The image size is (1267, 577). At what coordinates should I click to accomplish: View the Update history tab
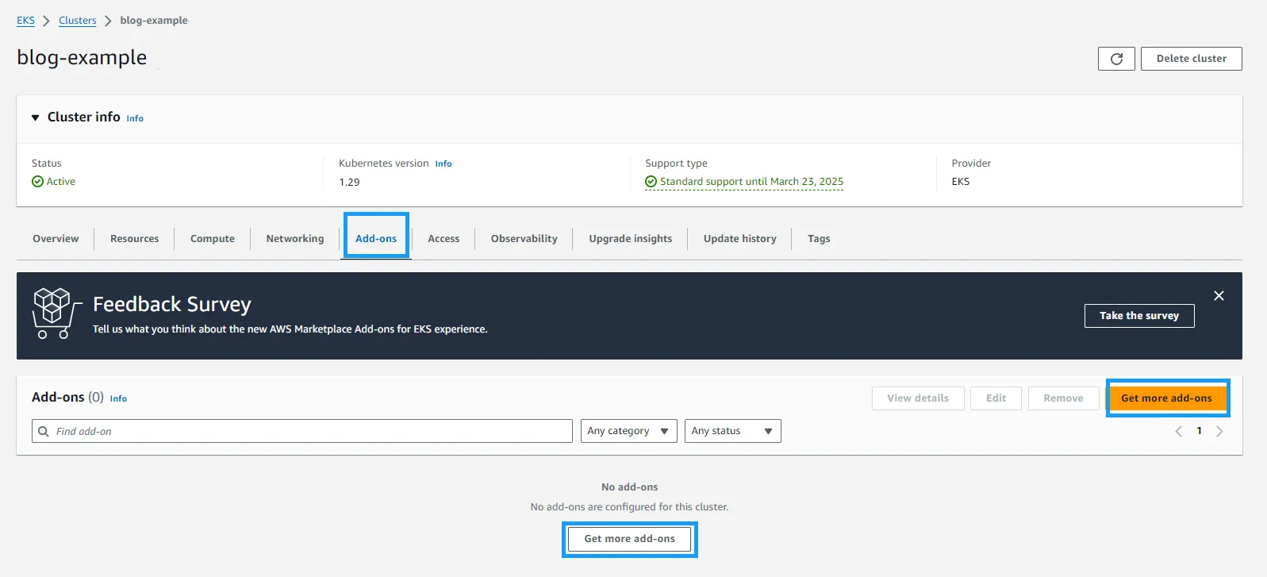[x=739, y=239]
